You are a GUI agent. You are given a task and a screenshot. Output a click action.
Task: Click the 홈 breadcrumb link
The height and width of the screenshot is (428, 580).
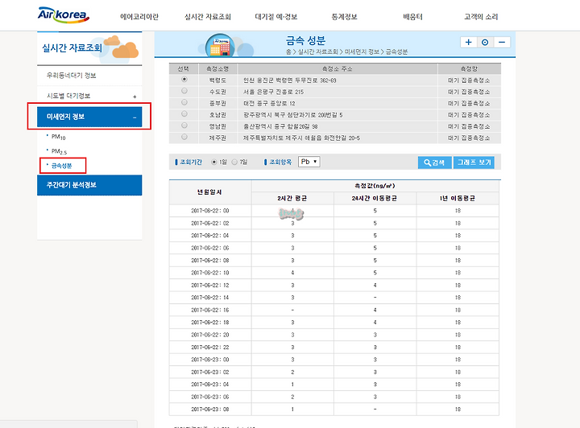tap(288, 51)
